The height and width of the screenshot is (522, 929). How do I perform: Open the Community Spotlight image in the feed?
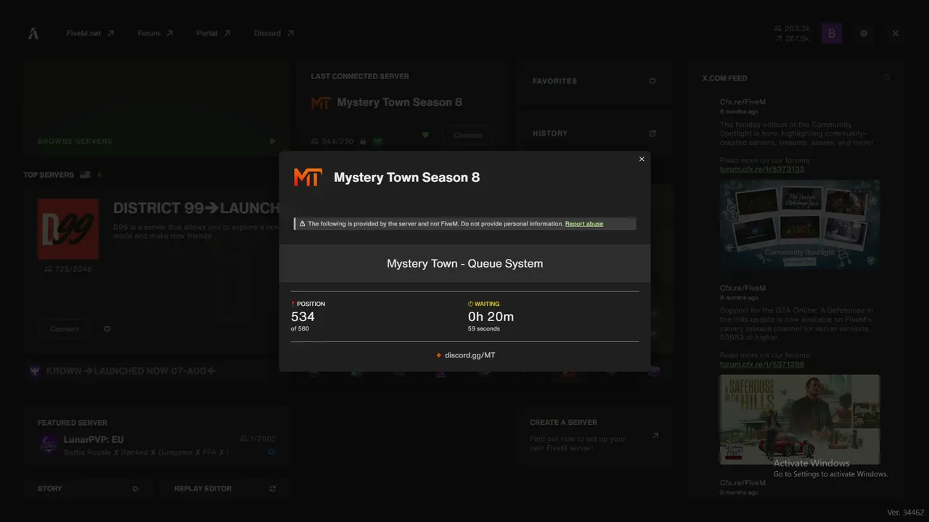800,225
